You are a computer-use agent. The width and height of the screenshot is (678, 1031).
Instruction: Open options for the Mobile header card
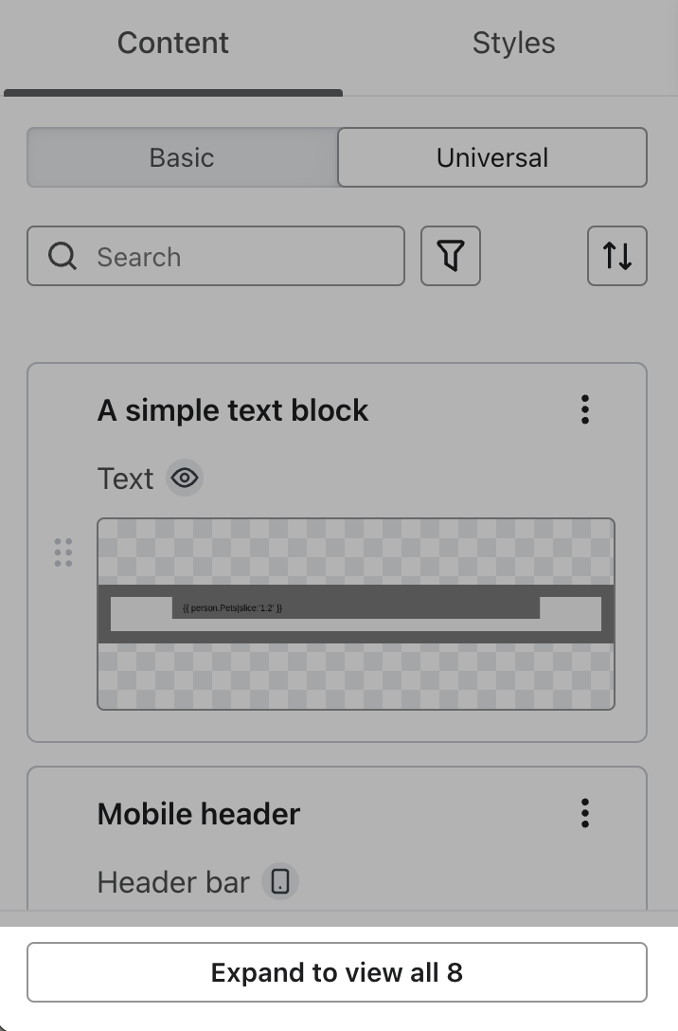pos(585,813)
